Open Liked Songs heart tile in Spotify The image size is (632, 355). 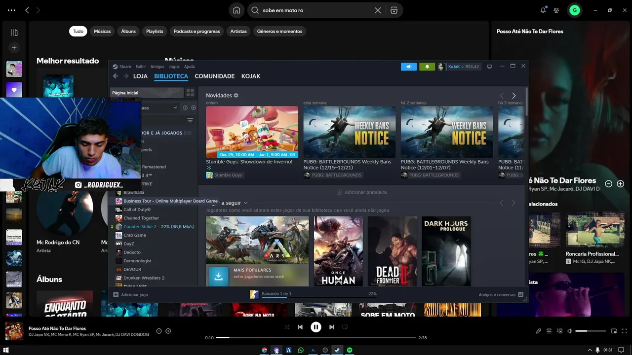(14, 90)
